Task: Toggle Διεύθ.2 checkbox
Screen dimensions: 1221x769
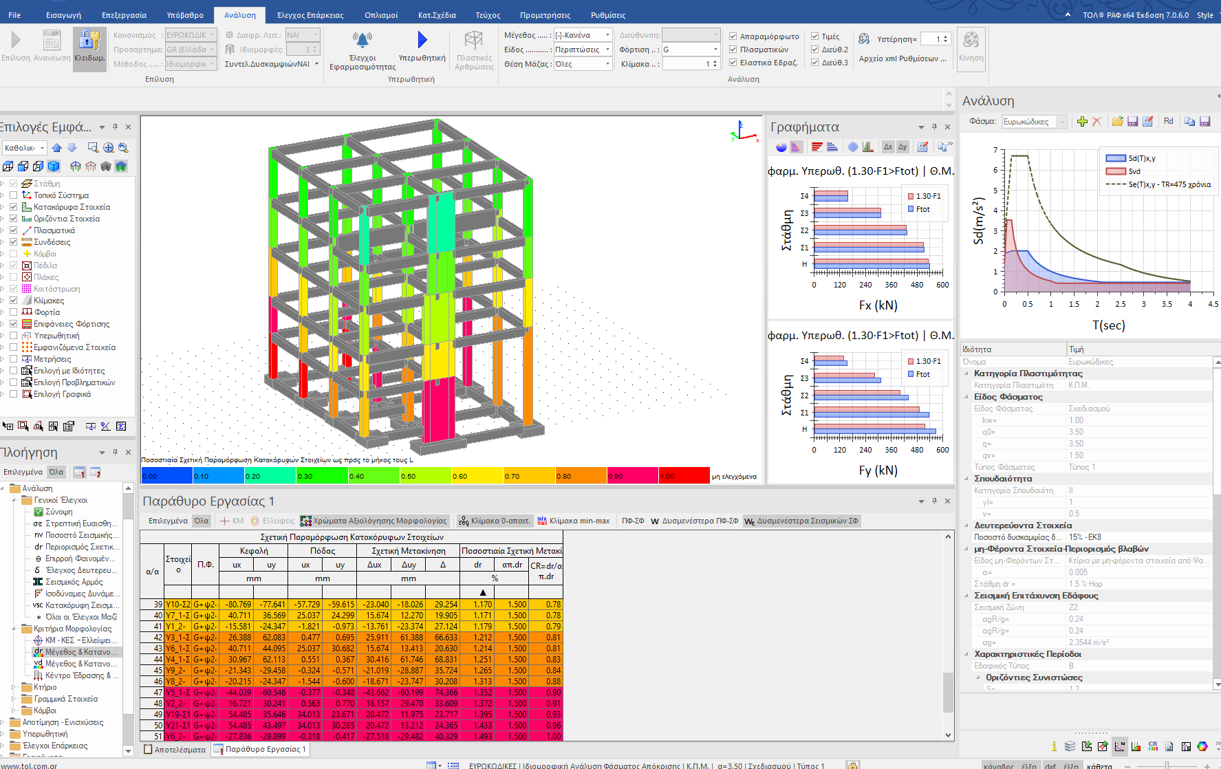Action: 815,50
